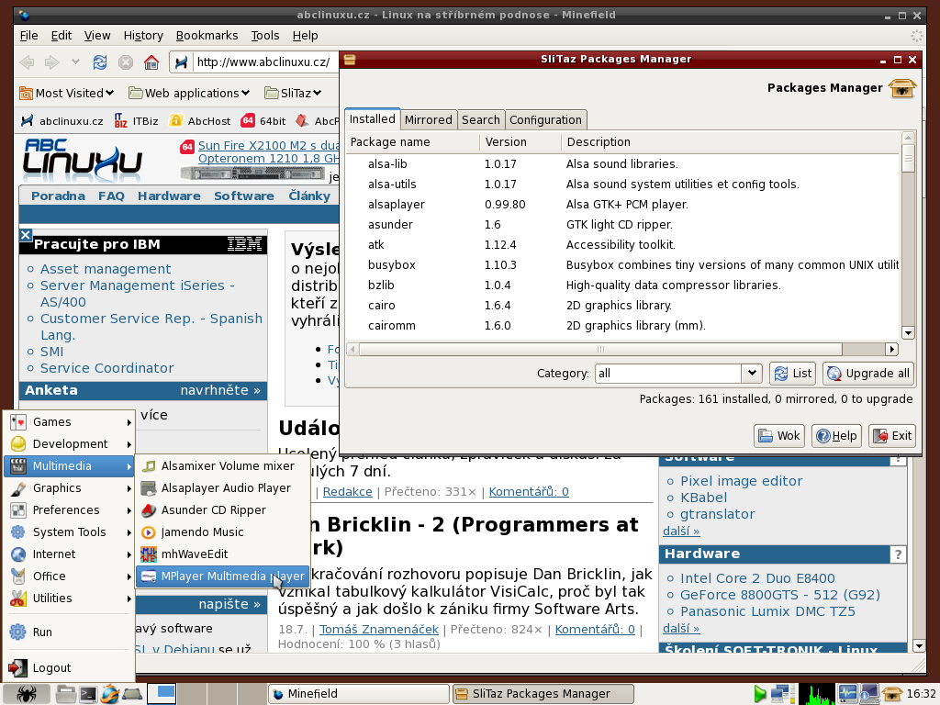Go to the Minefield home page
The height and width of the screenshot is (705, 940).
151,62
